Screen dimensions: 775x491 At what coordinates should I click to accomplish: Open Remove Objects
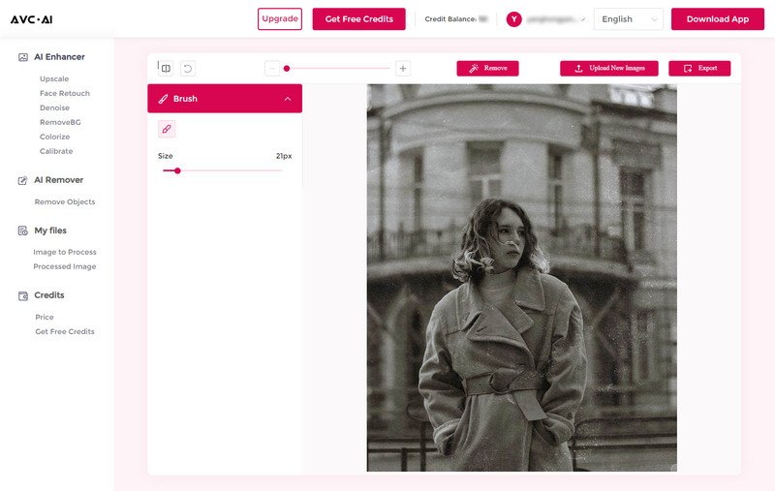coord(65,201)
